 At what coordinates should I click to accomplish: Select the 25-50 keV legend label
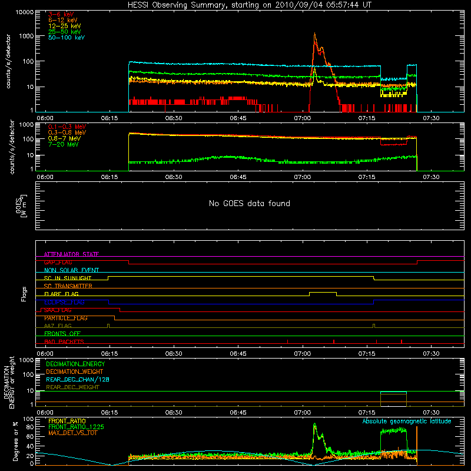pyautogui.click(x=65, y=32)
